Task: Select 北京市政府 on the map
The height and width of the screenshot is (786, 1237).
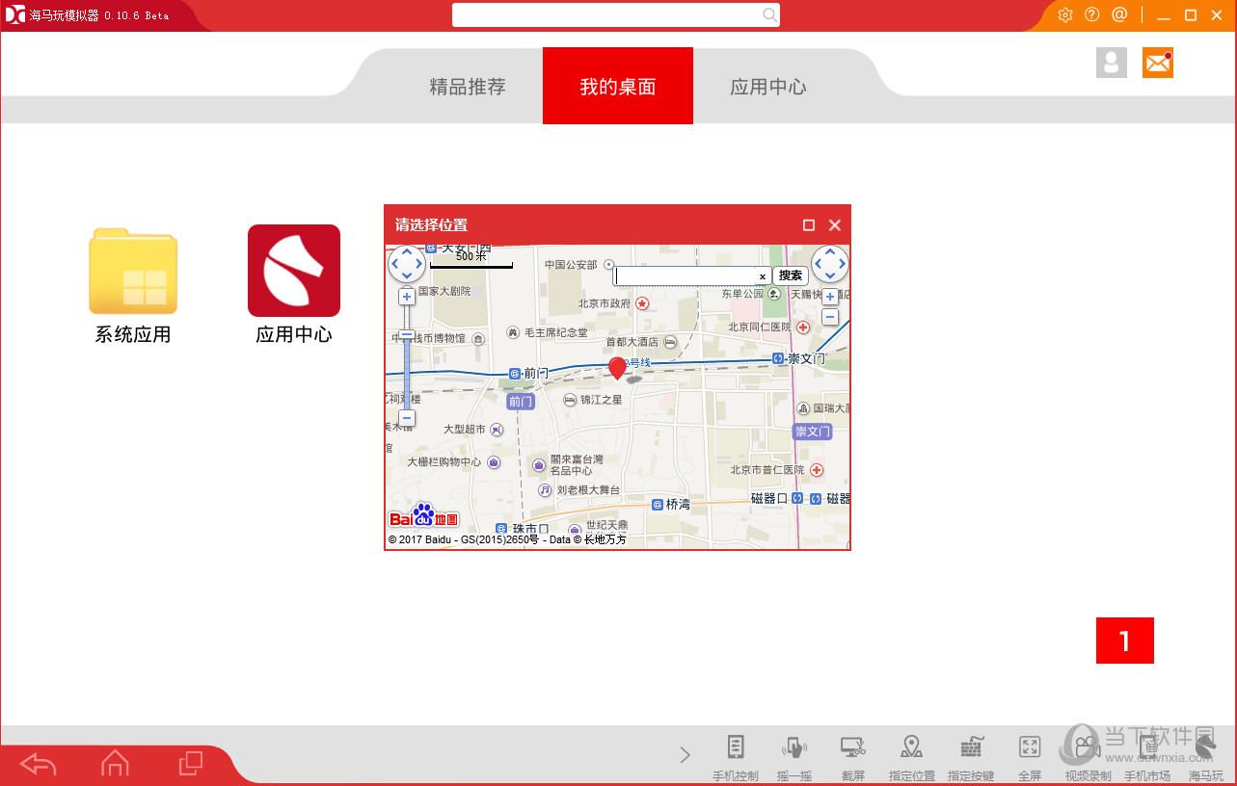Action: (613, 303)
